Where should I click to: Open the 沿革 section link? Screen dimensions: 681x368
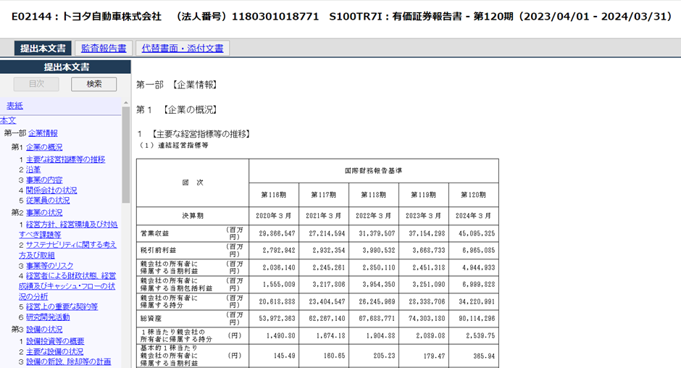33,170
